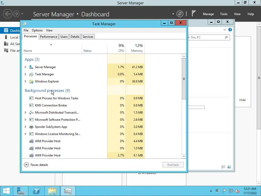
Task: Open the Options menu in Task Manager
Action: click(x=37, y=30)
